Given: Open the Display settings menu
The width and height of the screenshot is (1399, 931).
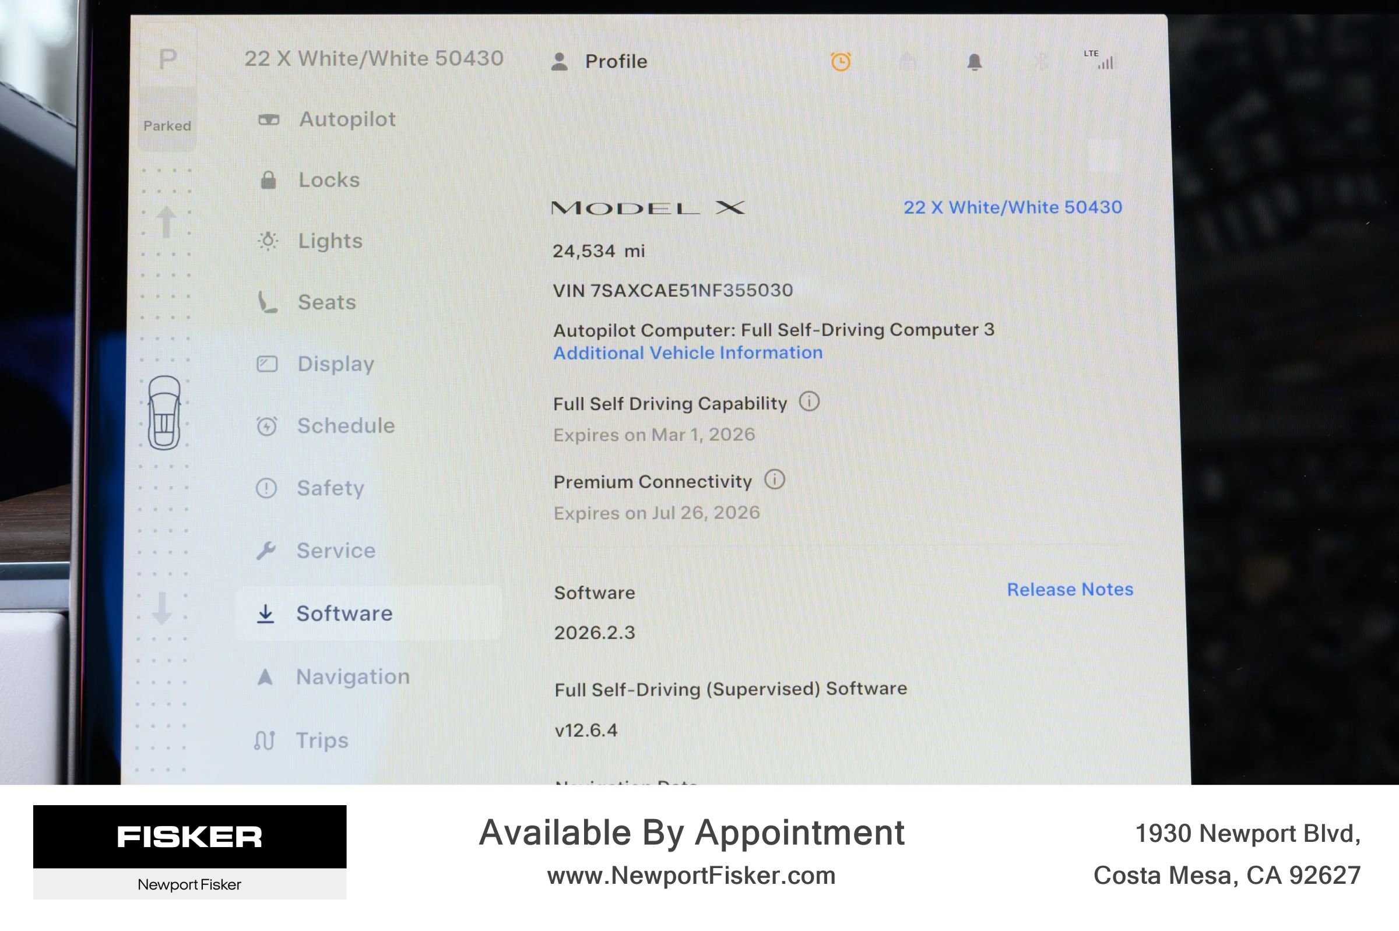Looking at the screenshot, I should coord(335,364).
